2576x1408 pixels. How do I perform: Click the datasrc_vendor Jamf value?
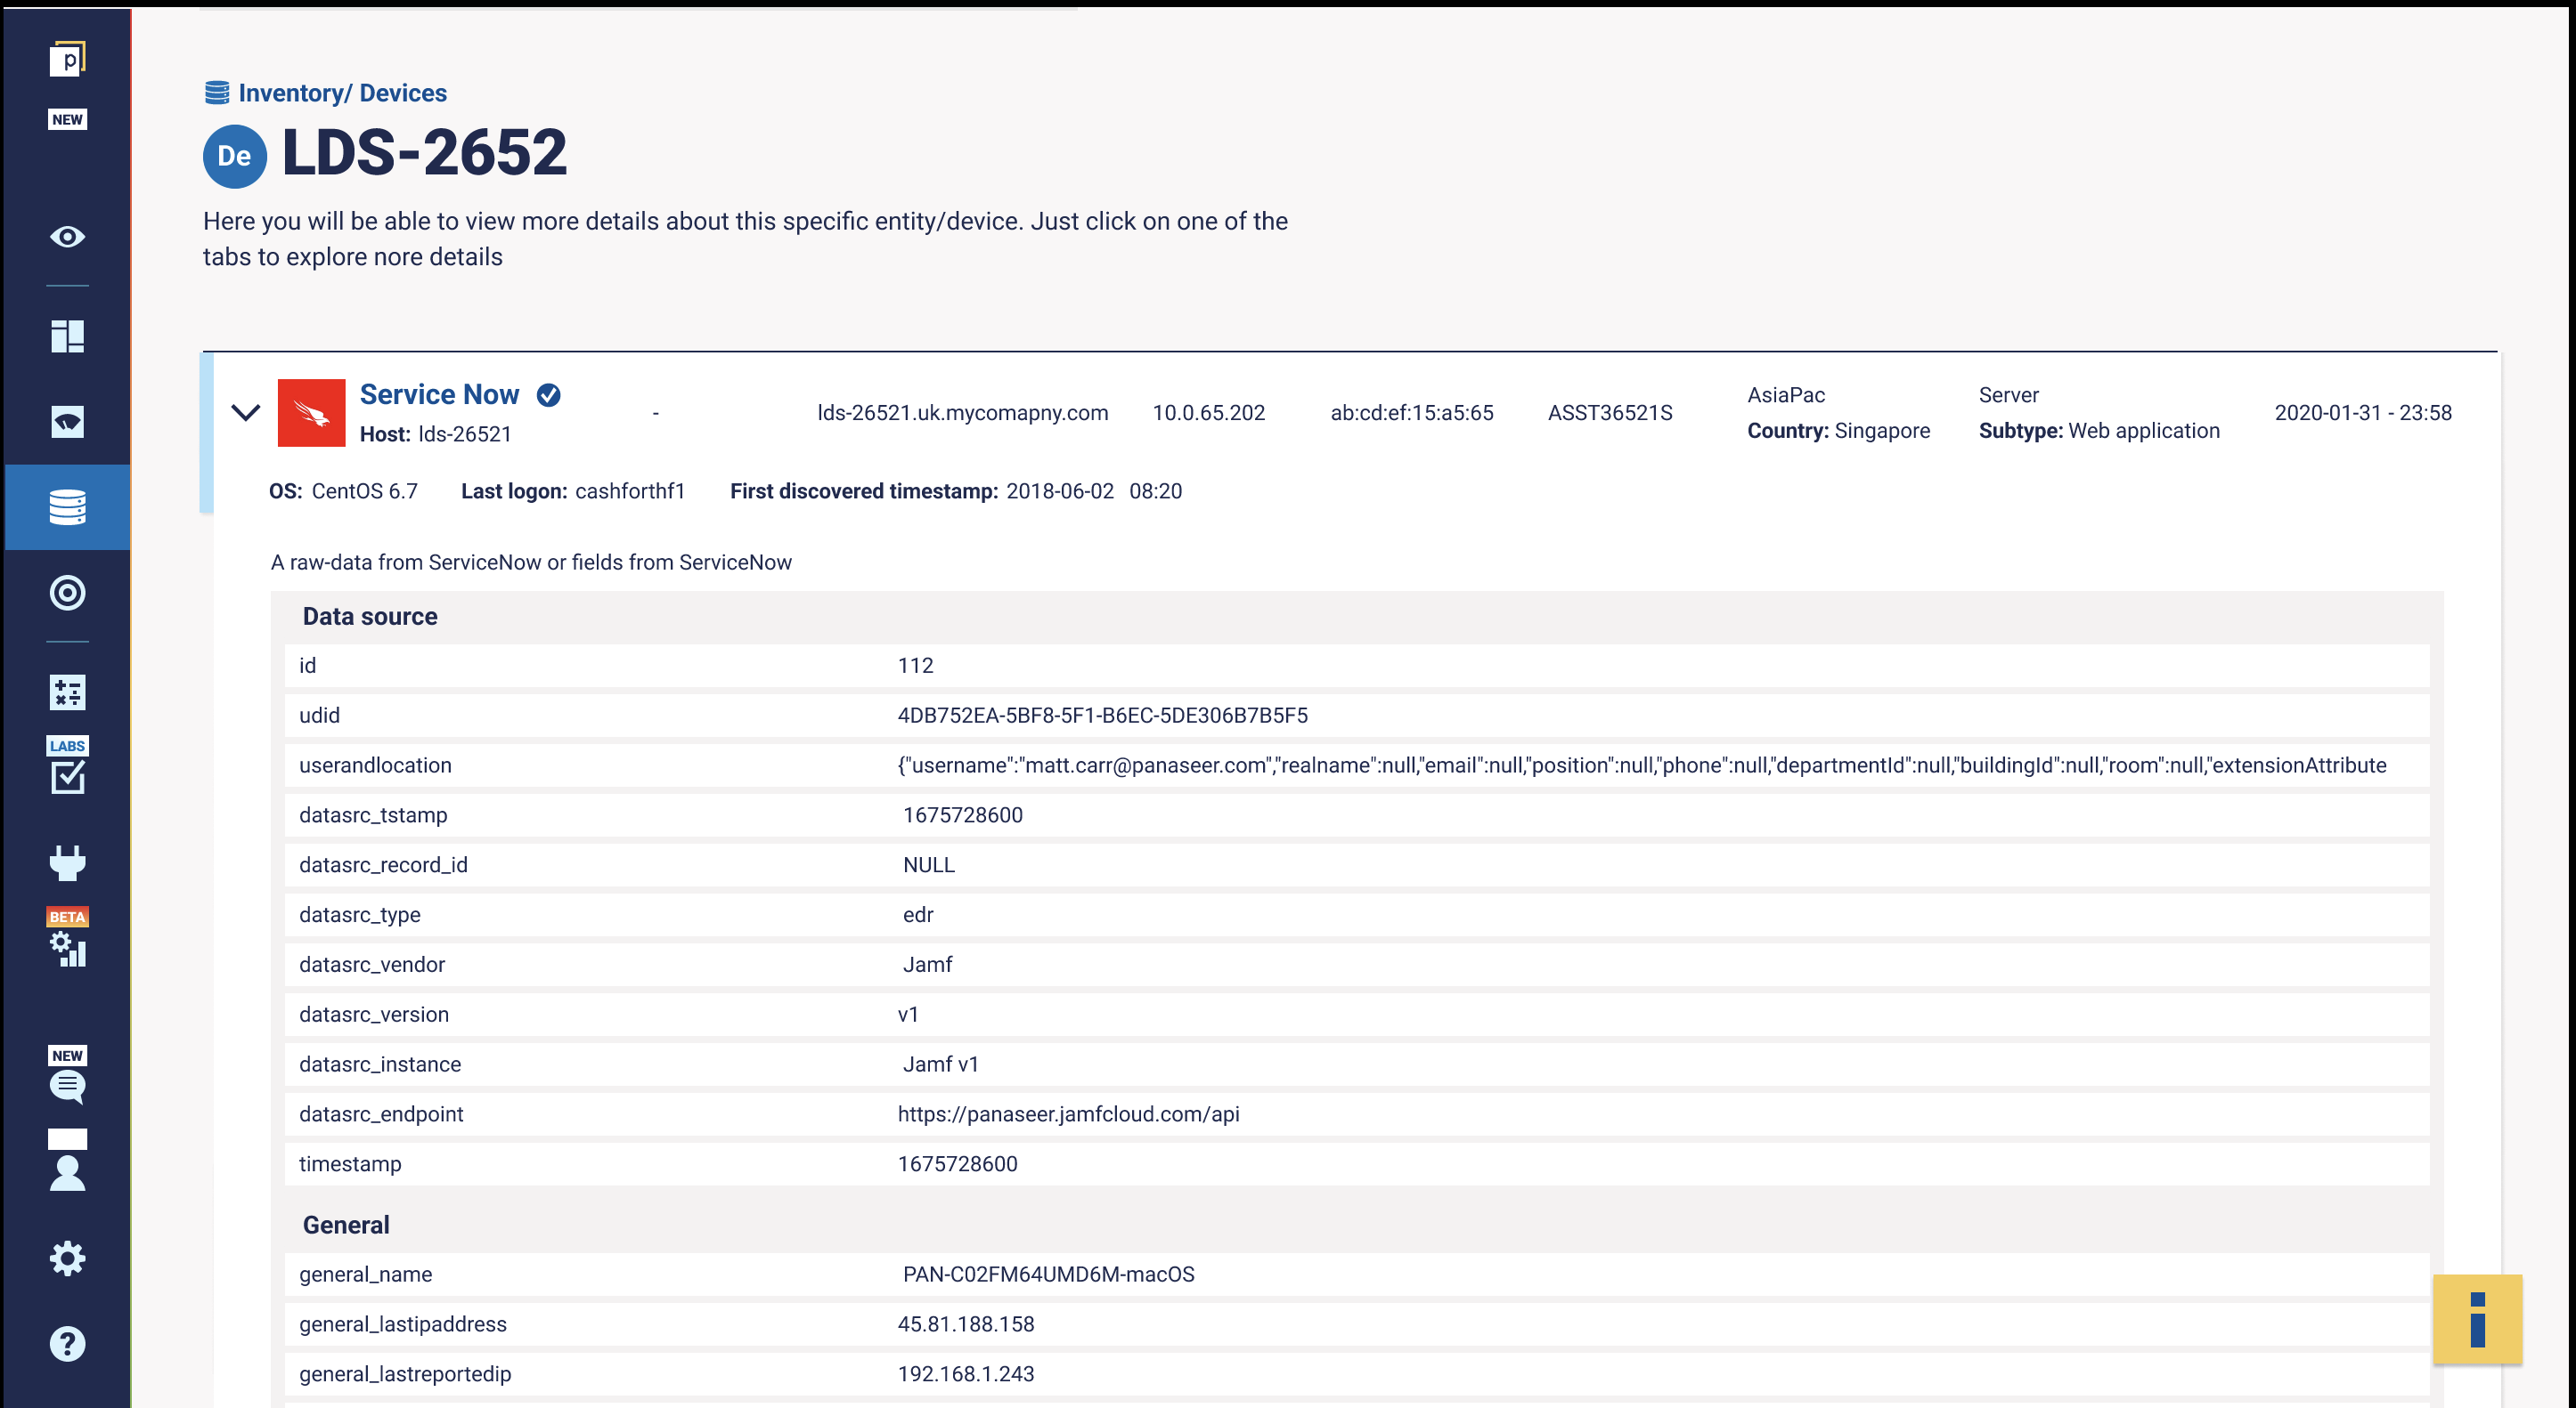coord(927,964)
